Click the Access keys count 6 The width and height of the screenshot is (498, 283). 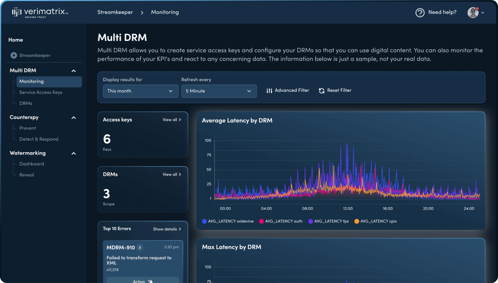click(107, 139)
